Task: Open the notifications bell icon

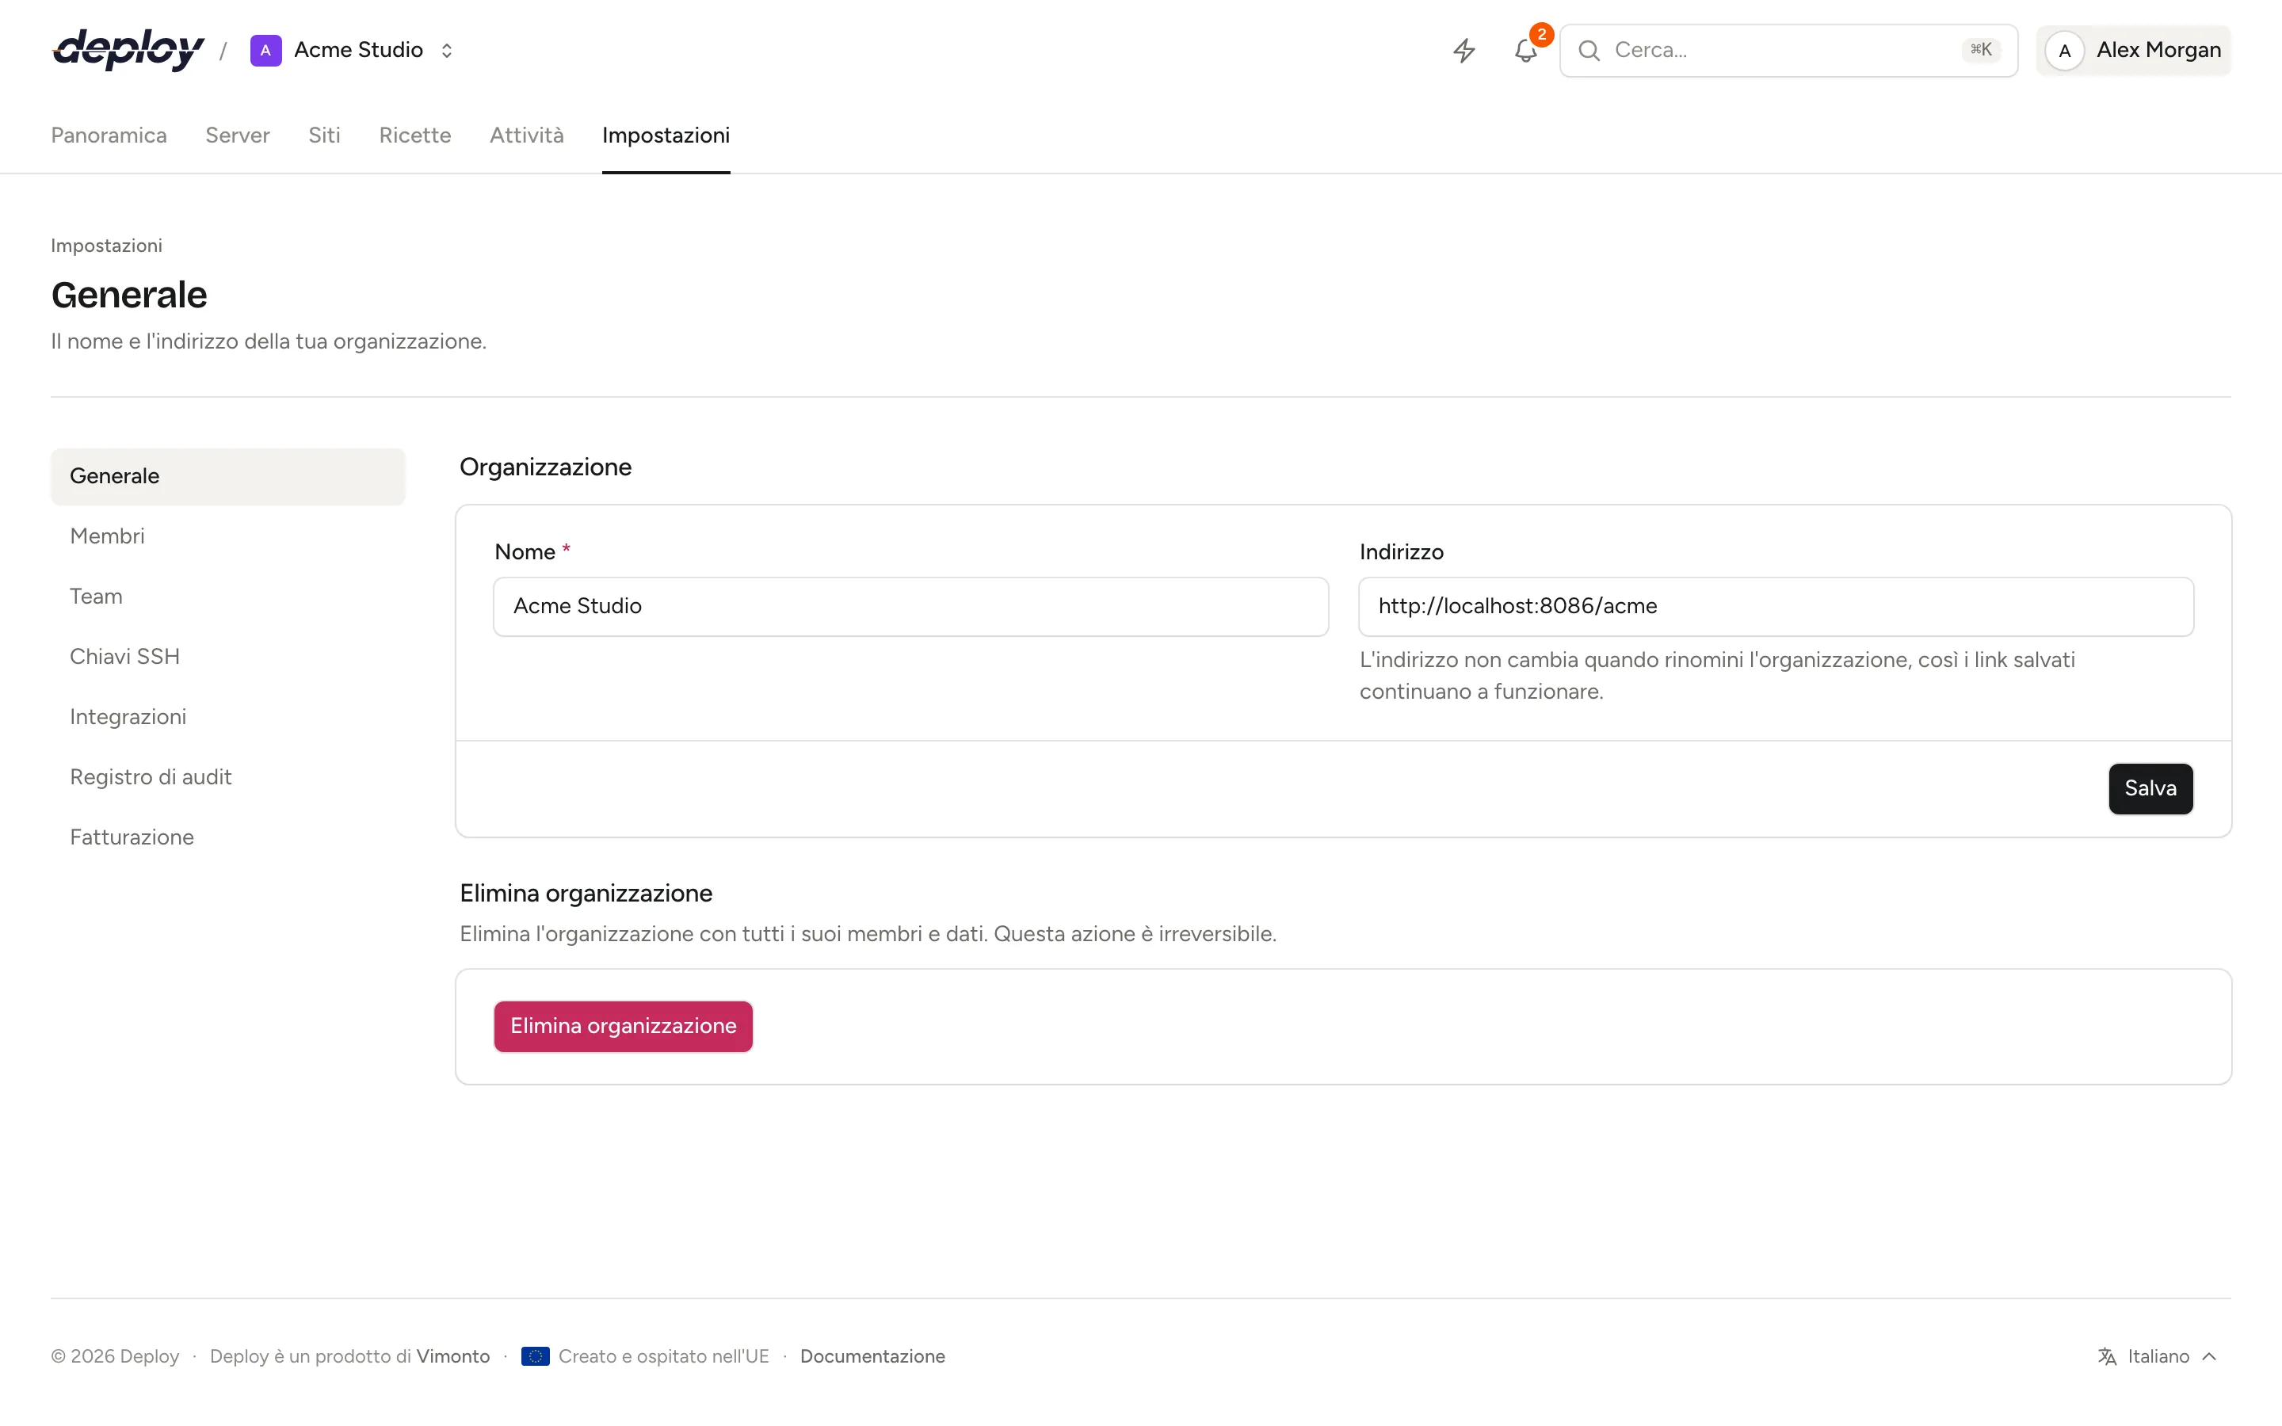Action: [1526, 50]
